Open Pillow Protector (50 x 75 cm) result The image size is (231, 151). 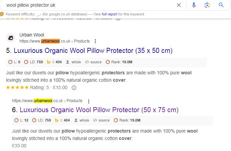99,110
